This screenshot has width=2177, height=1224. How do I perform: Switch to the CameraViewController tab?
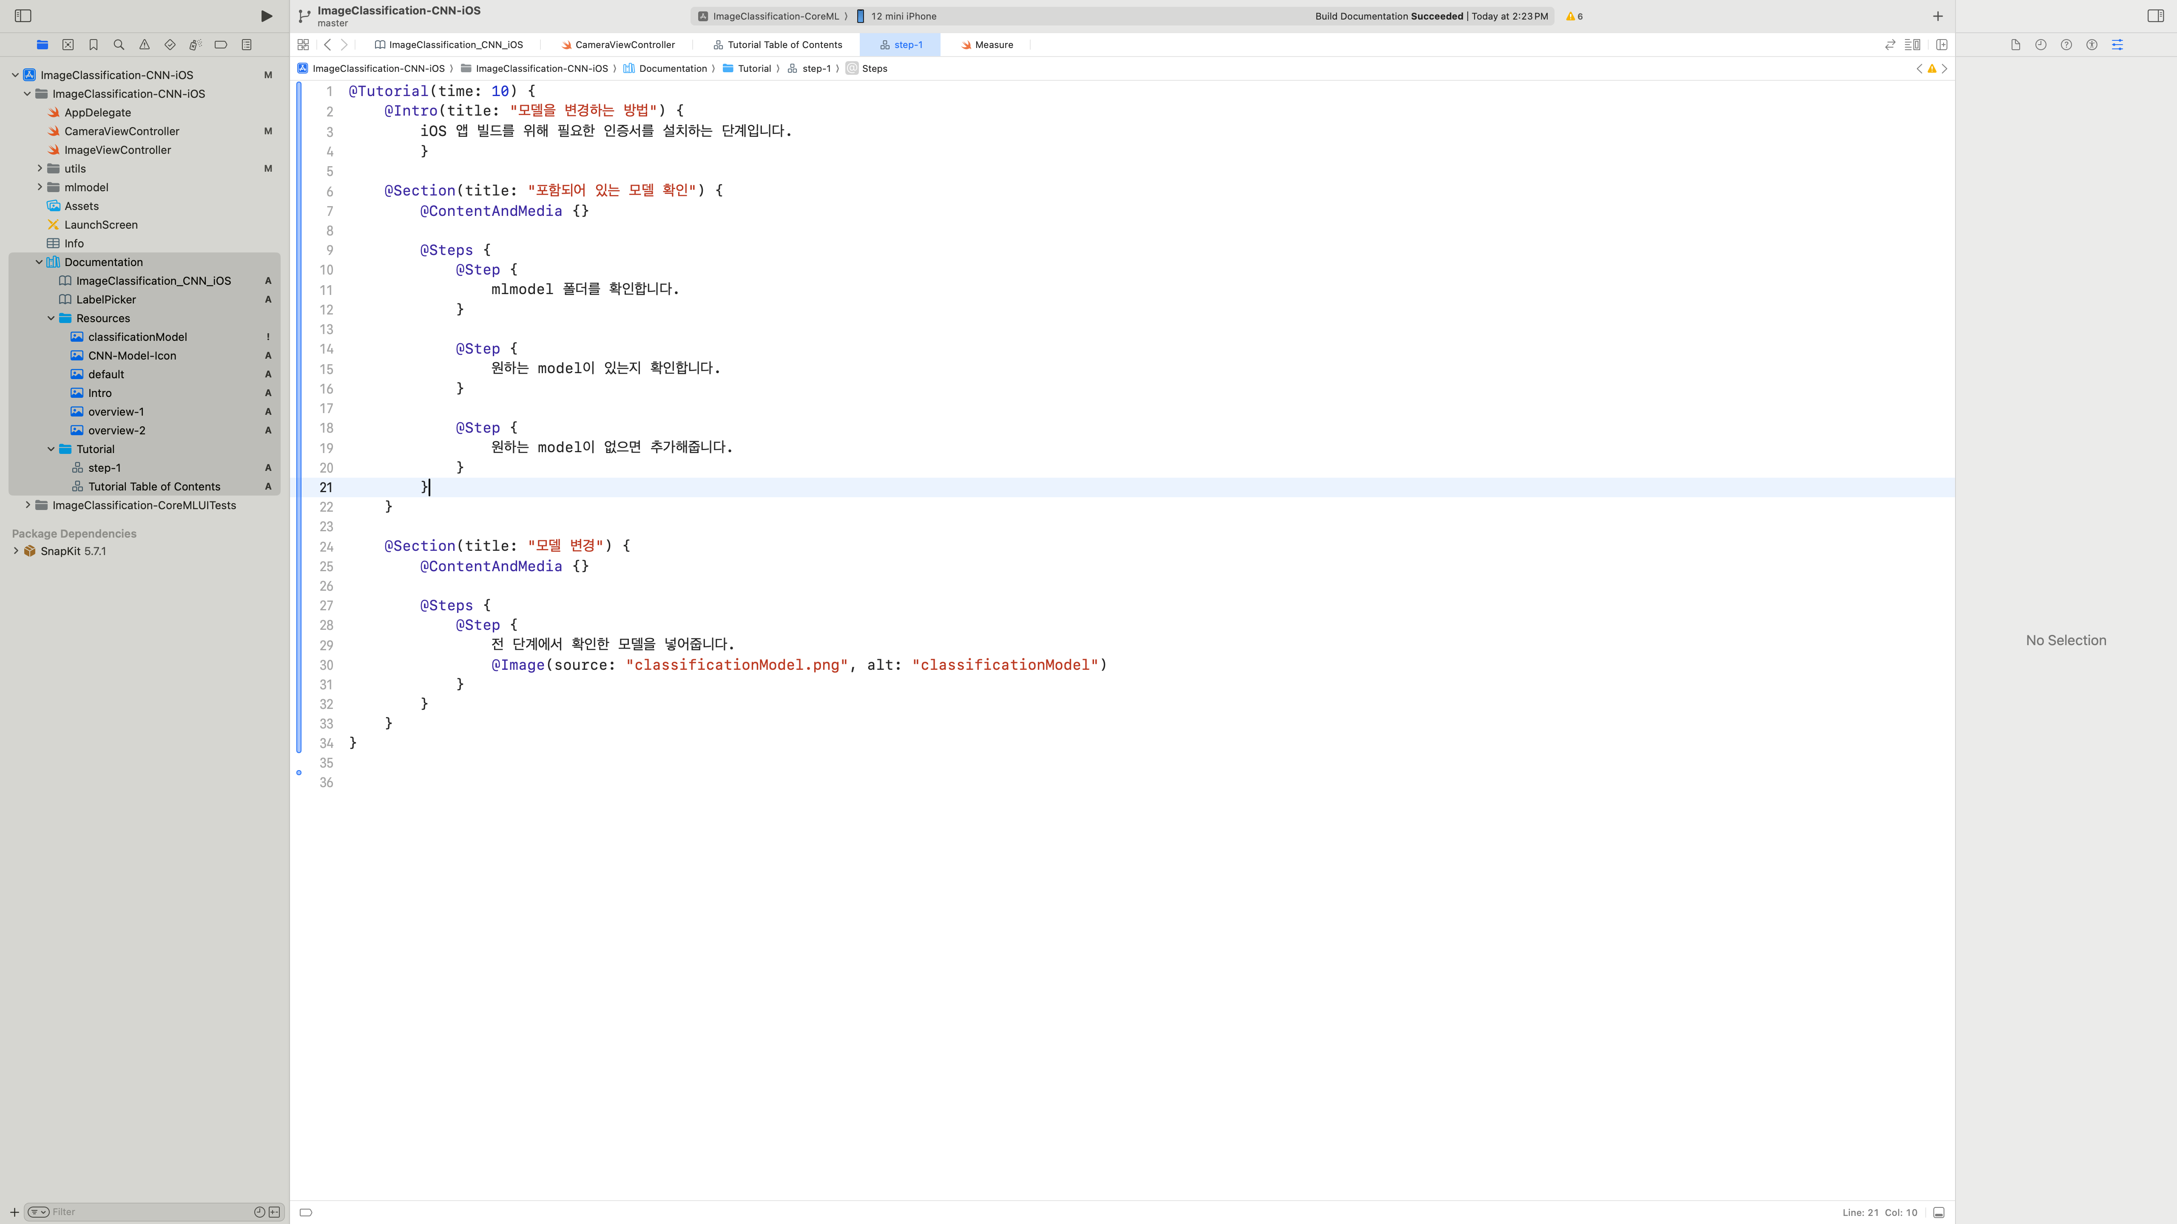[618, 45]
